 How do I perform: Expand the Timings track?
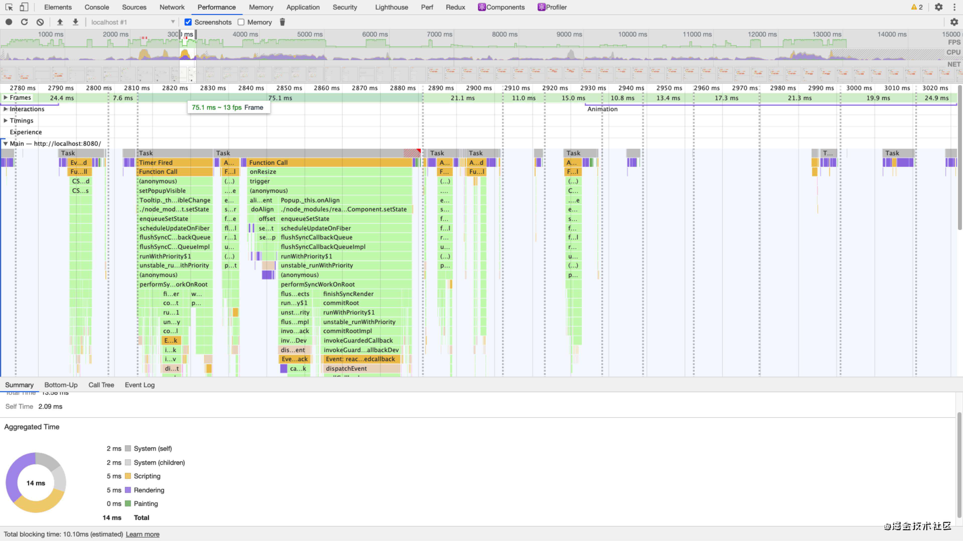(6, 120)
